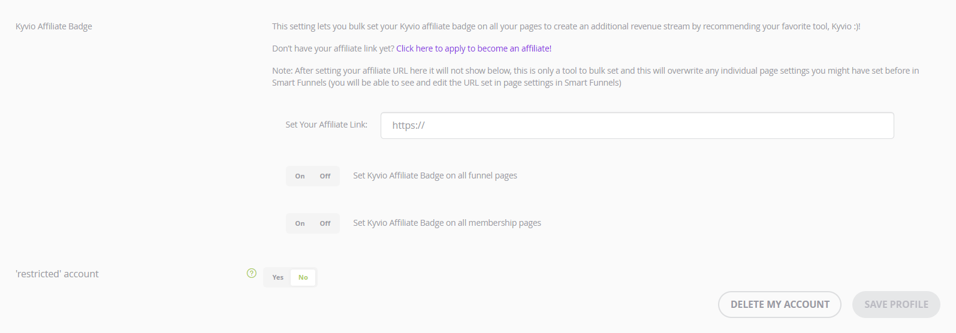Select Yes for 'restricted' account

tap(278, 277)
